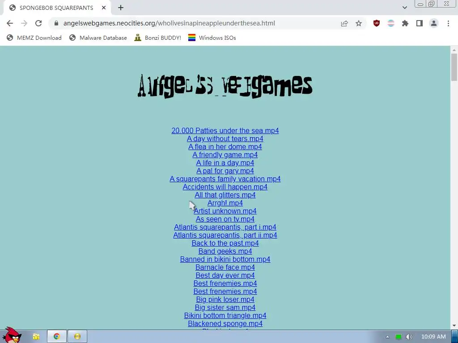Open A friendly game.mp4 link
The image size is (458, 343).
point(225,155)
